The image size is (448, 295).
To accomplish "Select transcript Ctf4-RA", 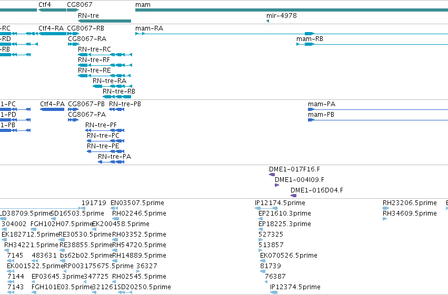I will click(52, 34).
